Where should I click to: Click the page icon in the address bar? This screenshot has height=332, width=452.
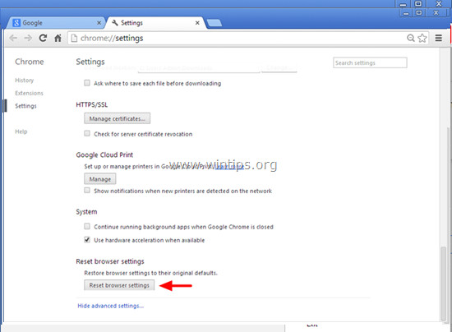coord(74,38)
